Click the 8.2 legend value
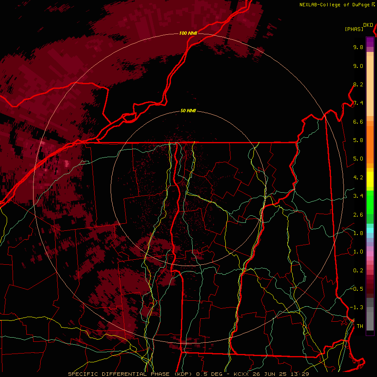This screenshot has height=377, width=377. pyautogui.click(x=358, y=84)
